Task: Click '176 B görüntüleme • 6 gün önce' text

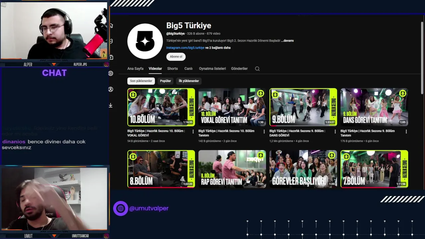Action: click(360, 141)
